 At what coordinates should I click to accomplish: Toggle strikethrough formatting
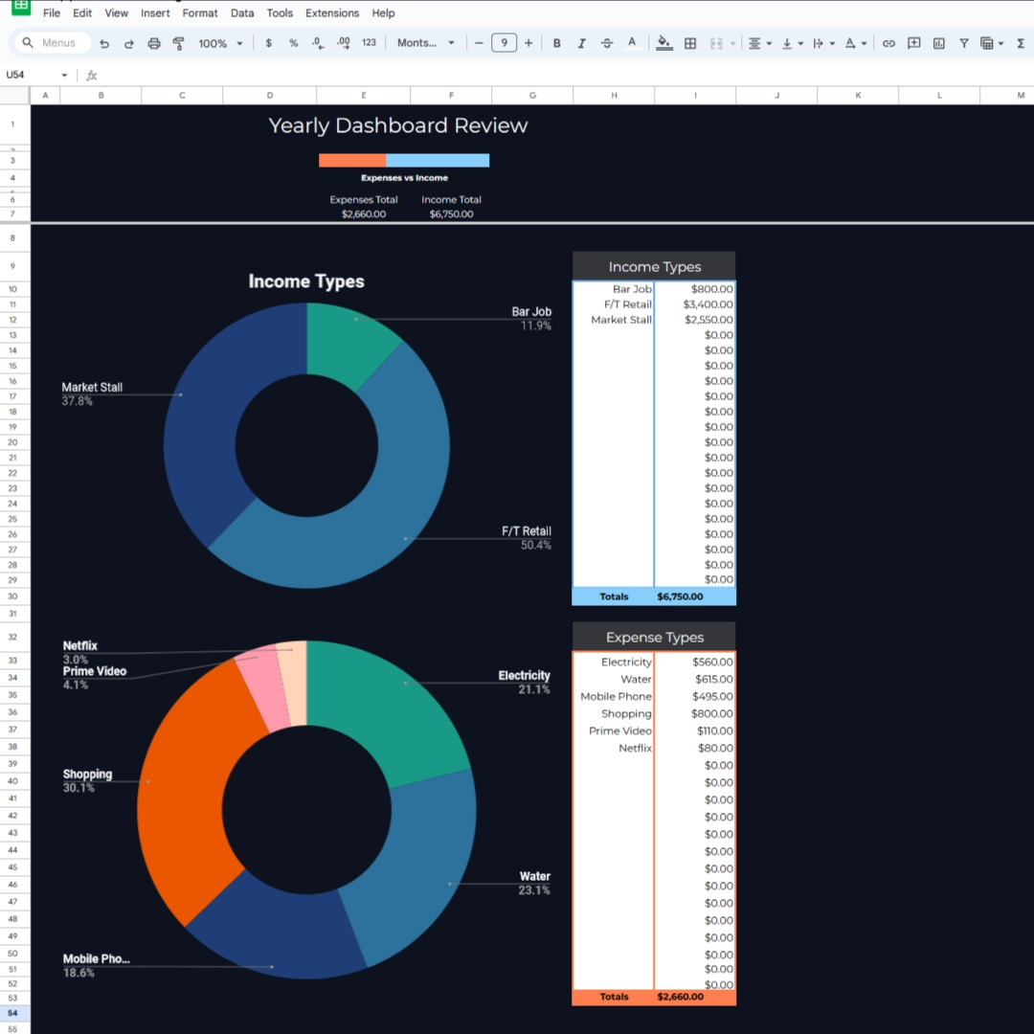[x=606, y=43]
